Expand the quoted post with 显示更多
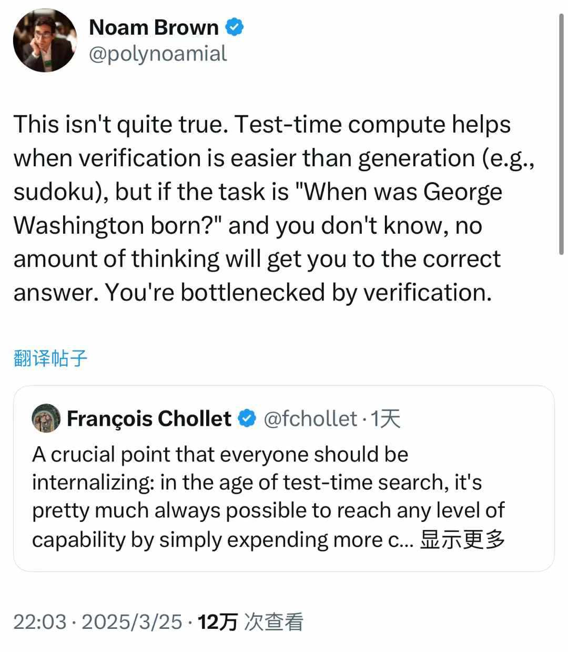The image size is (568, 652). tap(462, 539)
